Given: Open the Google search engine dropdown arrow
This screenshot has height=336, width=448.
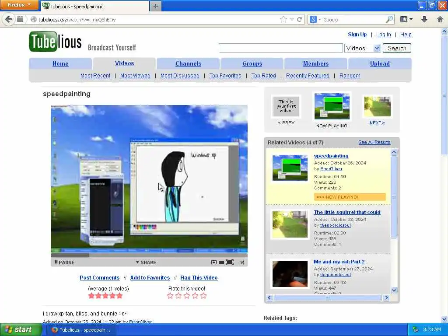Looking at the screenshot, I should (x=319, y=19).
